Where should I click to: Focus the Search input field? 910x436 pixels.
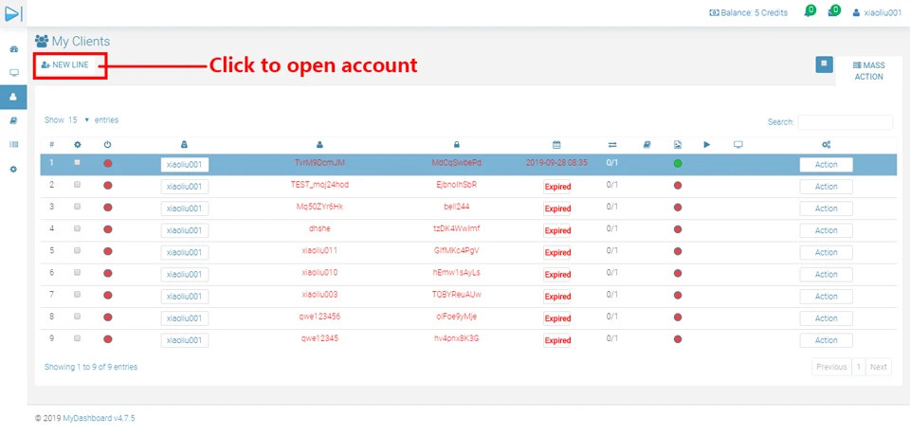click(845, 122)
